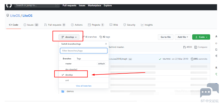Toggle the develop branch dropdown button
Image resolution: width=221 pixels, height=105 pixels.
(x=69, y=37)
